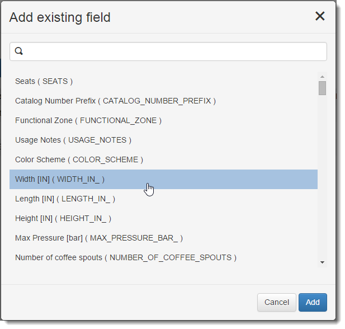Click the scrollbar track below the thumb
This screenshot has width=345, height=329.
click(x=322, y=179)
